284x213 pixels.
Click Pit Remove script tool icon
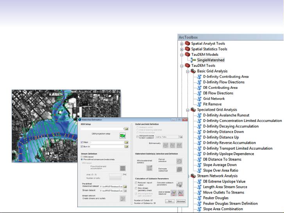199,104
